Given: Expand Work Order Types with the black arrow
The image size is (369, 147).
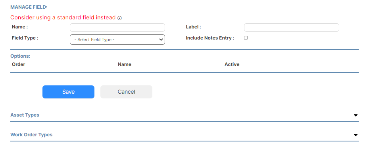Looking at the screenshot, I should pos(356,135).
